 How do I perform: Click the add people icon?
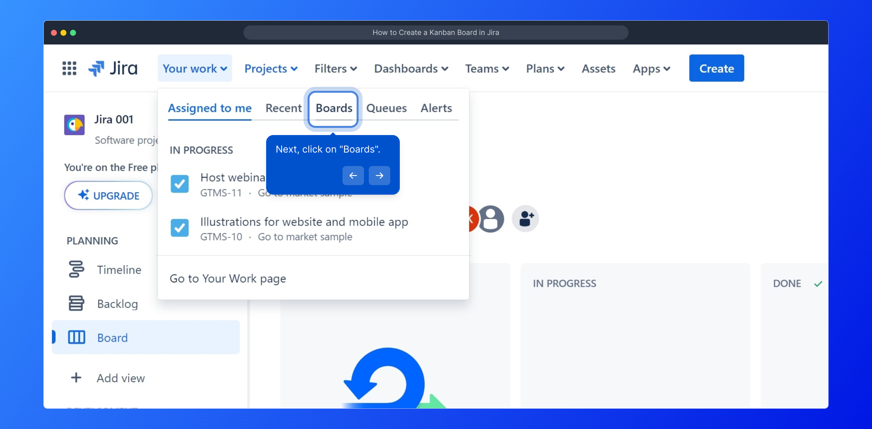coord(526,218)
